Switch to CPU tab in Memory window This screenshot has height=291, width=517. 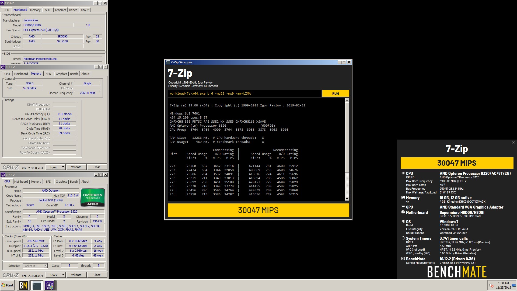[x=7, y=74]
